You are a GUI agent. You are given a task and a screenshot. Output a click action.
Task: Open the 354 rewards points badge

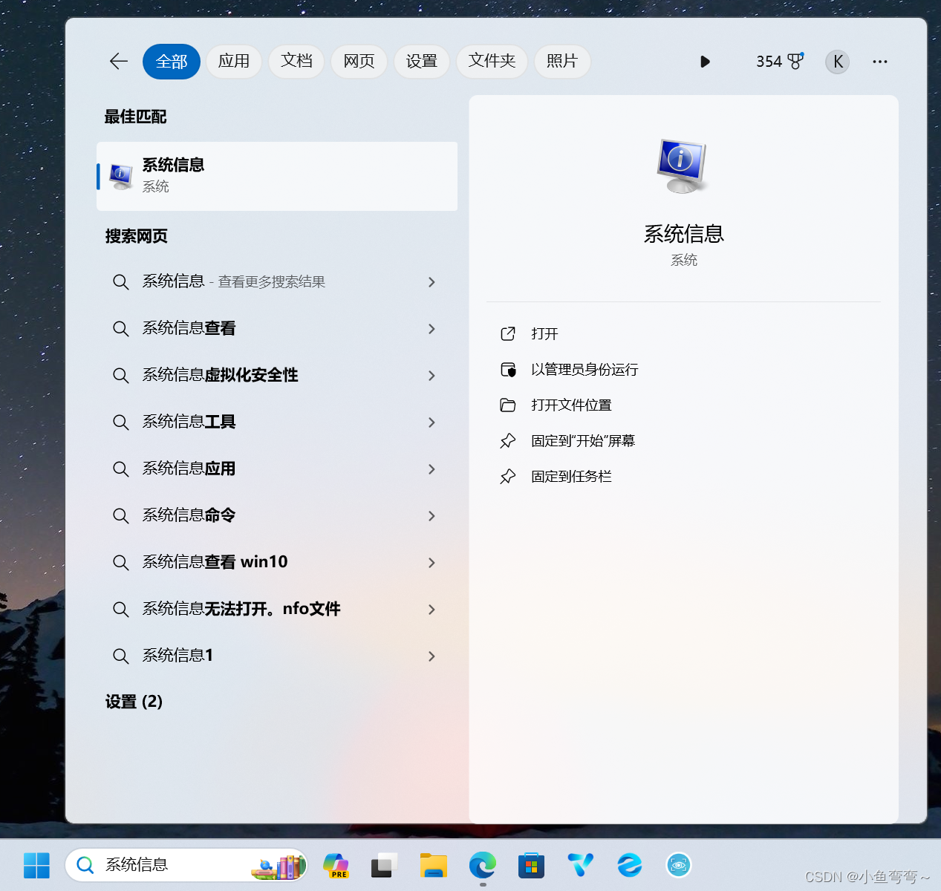click(x=780, y=62)
